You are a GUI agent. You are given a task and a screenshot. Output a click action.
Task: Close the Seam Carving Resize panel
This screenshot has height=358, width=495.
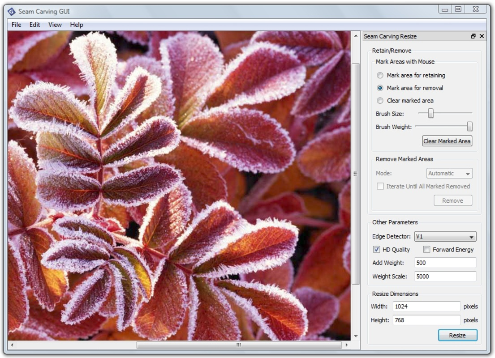[x=482, y=36]
